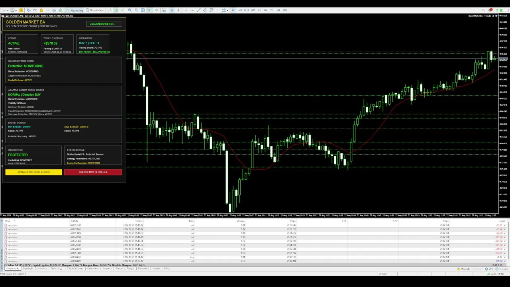Switch chart to M15 timeframe
The height and width of the screenshot is (287, 510).
coord(247,10)
